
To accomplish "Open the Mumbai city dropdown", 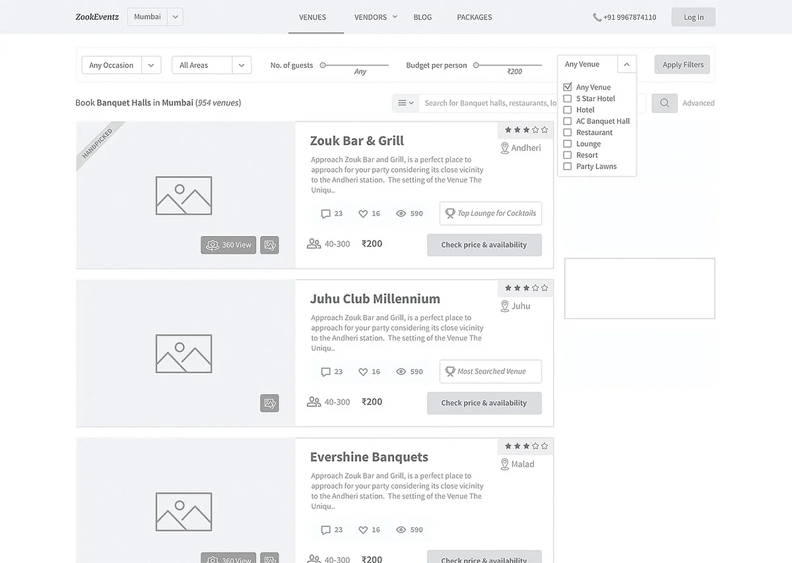I will point(155,17).
